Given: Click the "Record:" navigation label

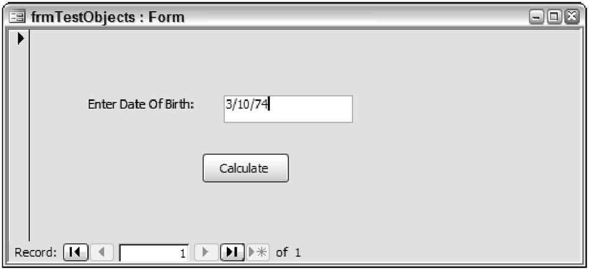Looking at the screenshot, I should click(x=35, y=253).
